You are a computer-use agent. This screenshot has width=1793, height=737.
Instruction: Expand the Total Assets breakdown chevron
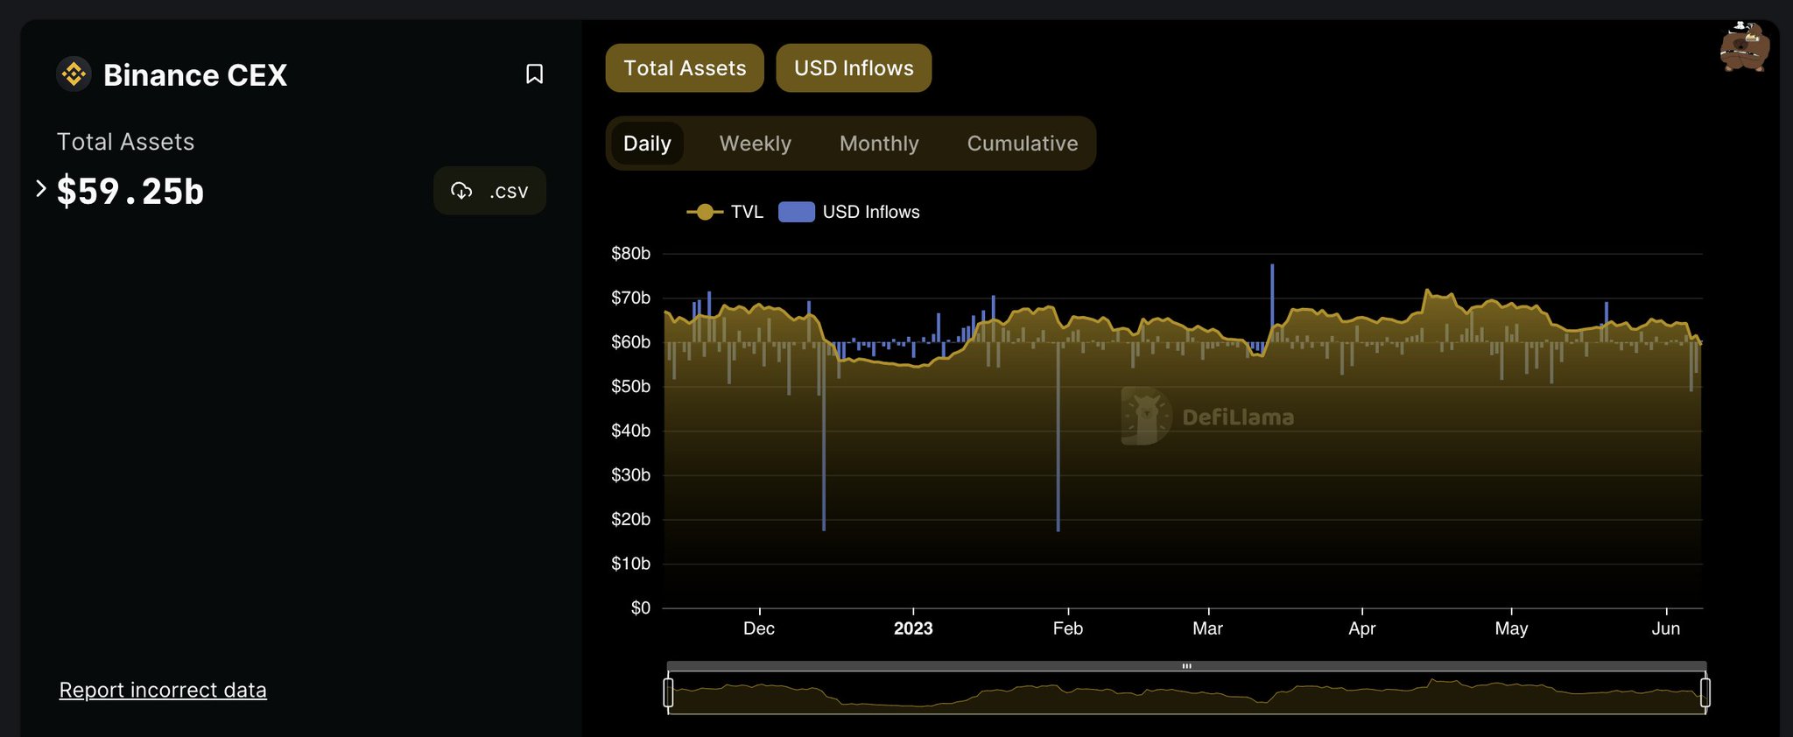(x=40, y=188)
